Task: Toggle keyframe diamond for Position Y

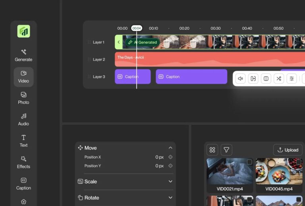Action: pyautogui.click(x=170, y=166)
